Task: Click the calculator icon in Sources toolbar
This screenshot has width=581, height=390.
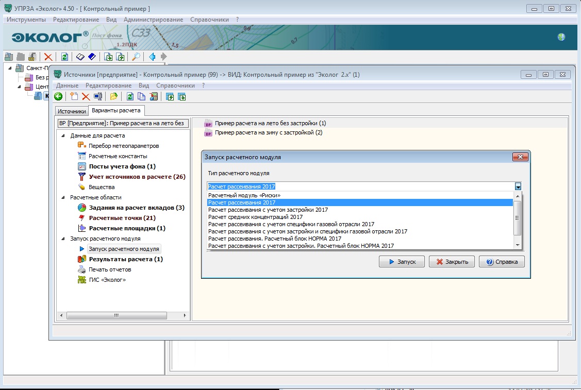Action: (154, 96)
